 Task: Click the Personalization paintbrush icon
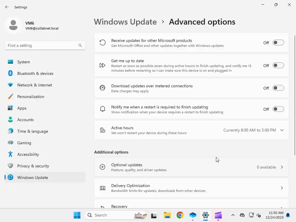pos(10,96)
